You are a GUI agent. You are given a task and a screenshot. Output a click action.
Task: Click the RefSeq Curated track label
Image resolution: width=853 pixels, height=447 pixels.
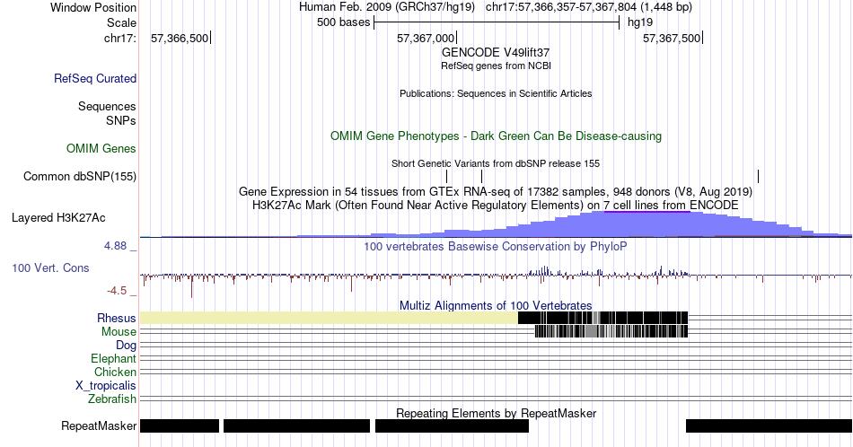coord(94,78)
